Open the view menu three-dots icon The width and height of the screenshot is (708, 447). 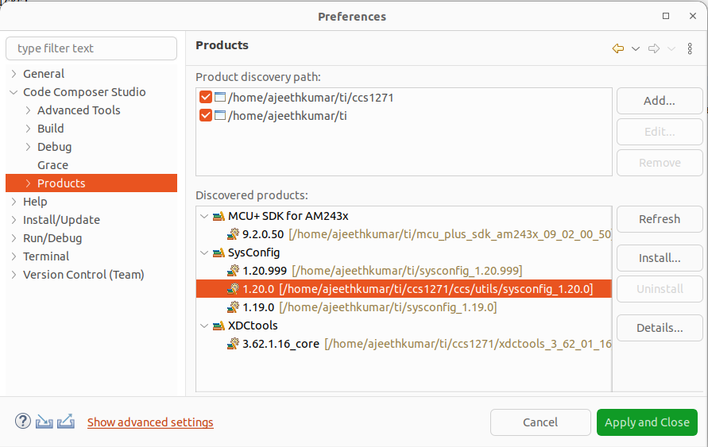tap(690, 48)
